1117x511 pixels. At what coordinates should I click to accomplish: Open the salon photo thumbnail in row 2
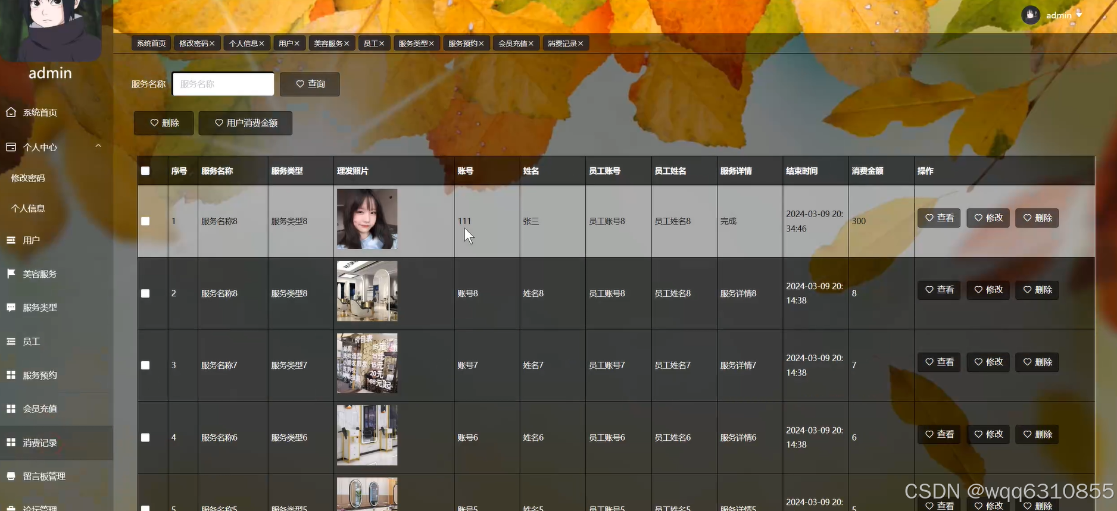367,291
